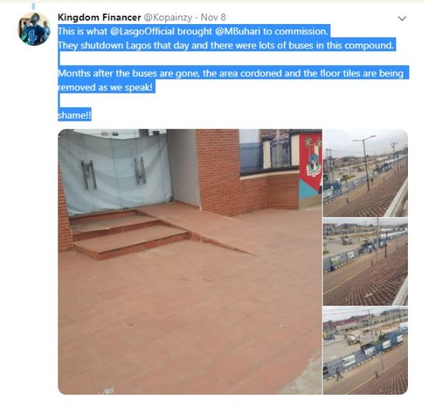Click the street lamp in top-right photo
The image size is (425, 405).
(x=366, y=163)
